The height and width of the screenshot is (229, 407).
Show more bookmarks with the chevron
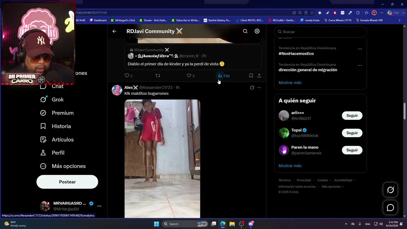point(400,20)
